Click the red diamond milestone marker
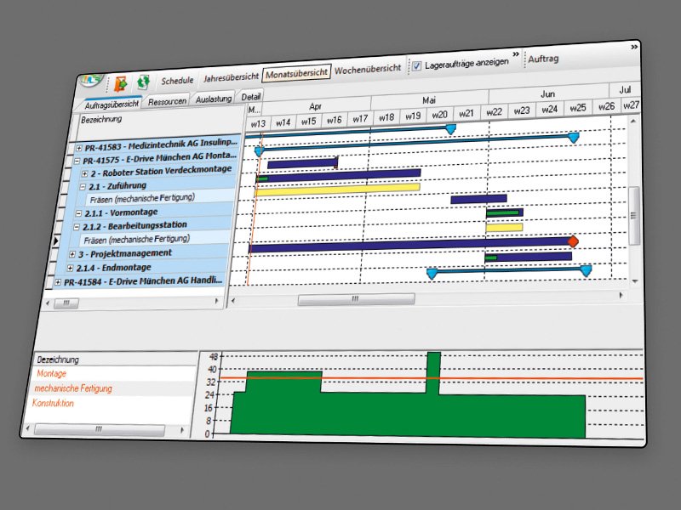This screenshot has height=510, width=681. 573,241
